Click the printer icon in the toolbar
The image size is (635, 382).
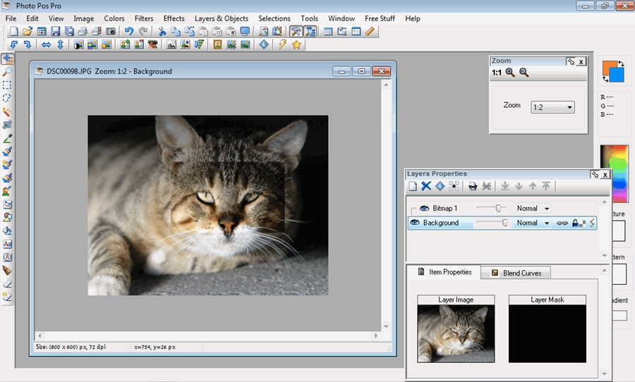click(x=83, y=31)
